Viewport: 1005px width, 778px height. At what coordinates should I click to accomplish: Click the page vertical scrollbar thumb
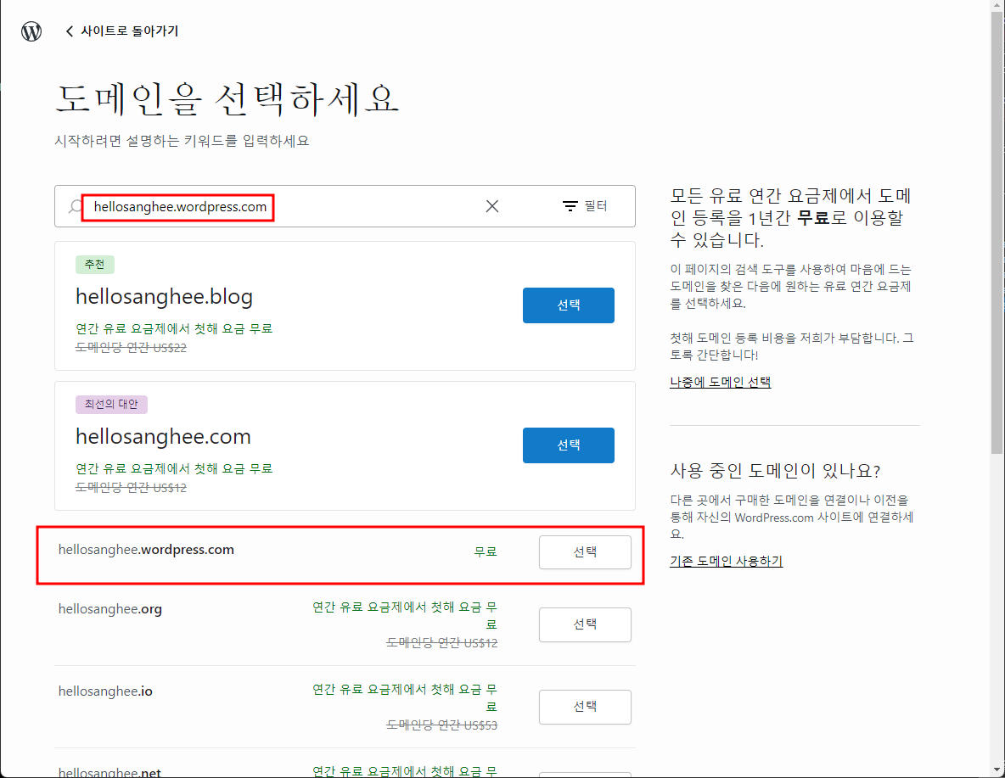(997, 232)
